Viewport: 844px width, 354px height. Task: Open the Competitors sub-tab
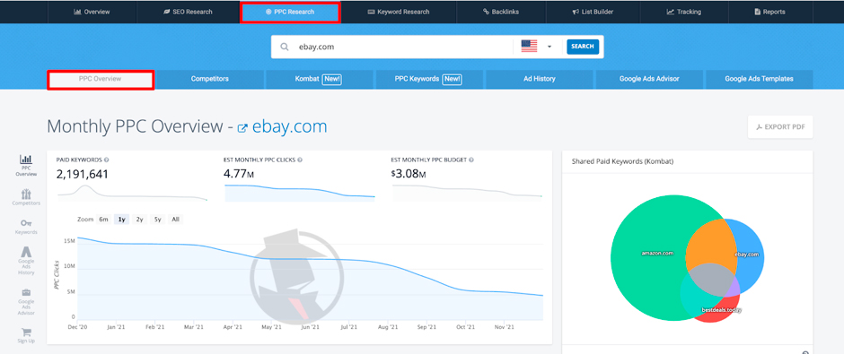click(x=210, y=79)
